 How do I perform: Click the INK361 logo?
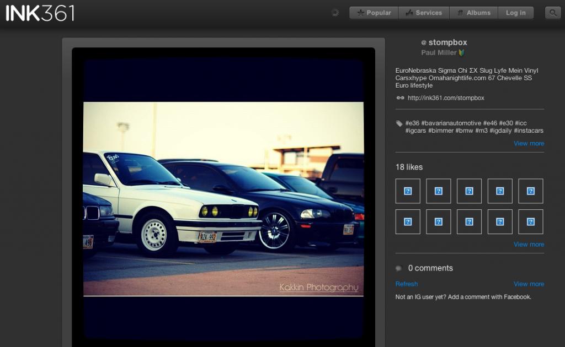(x=40, y=13)
